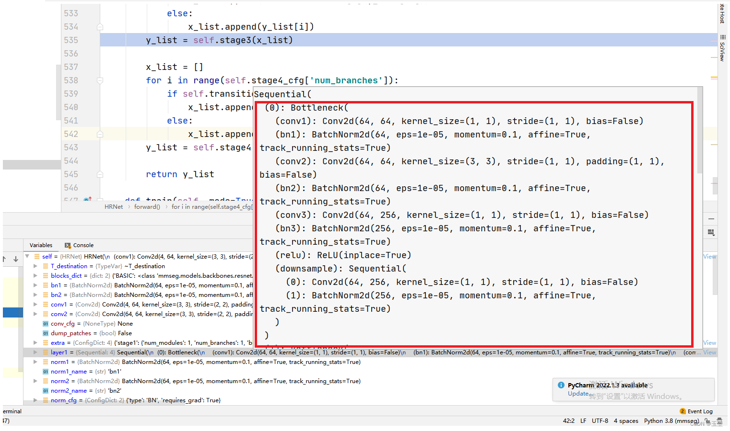Click View link for the self row

click(x=710, y=257)
